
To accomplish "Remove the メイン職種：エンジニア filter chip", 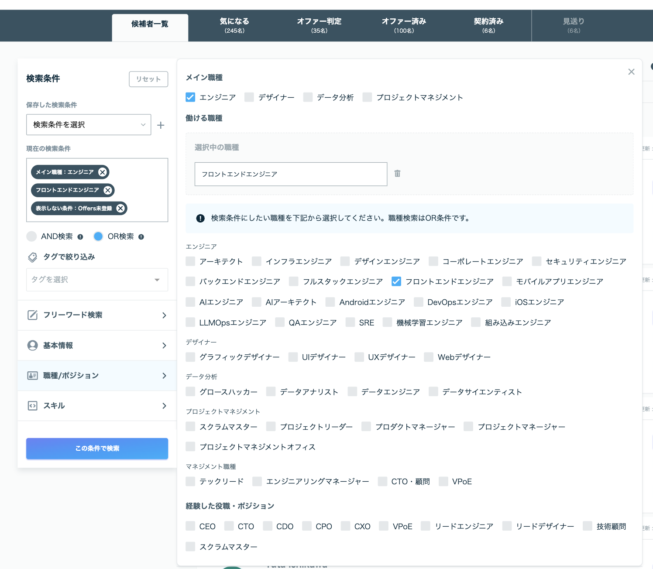I will tap(103, 172).
